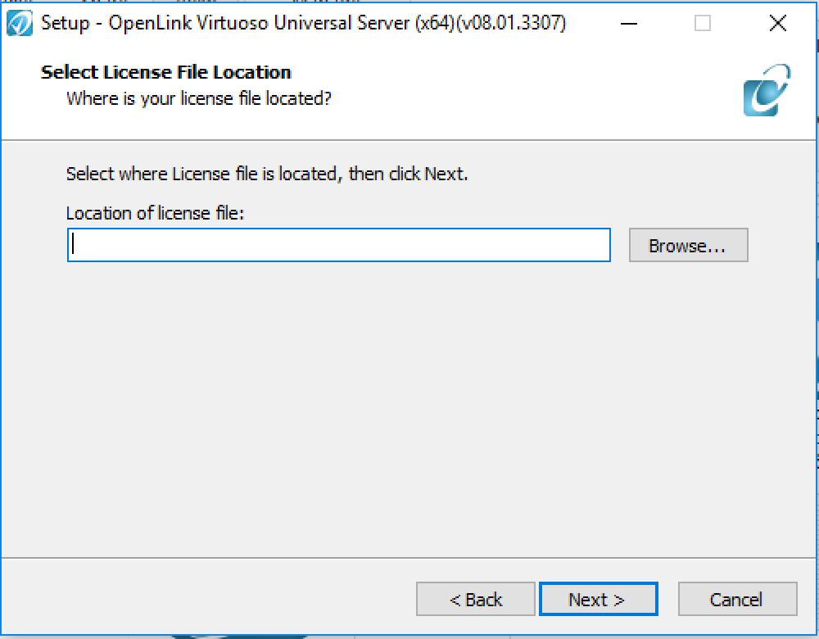Go to previous step with Back
819x639 pixels.
point(476,600)
